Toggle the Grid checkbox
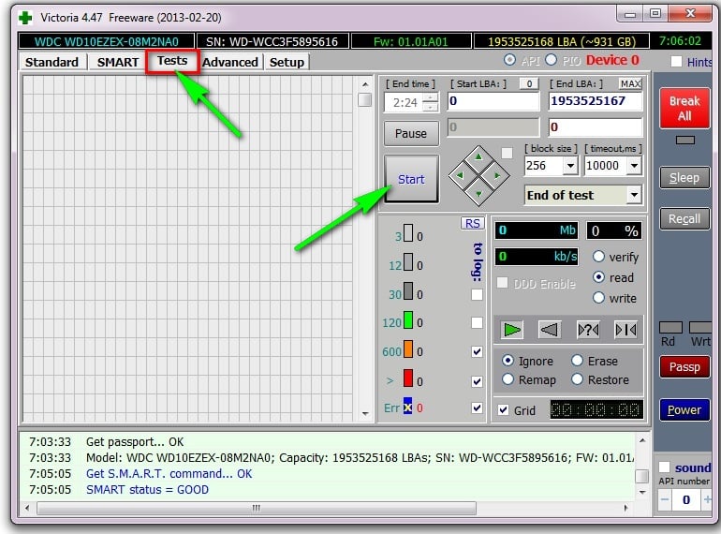Image resolution: width=721 pixels, height=534 pixels. coord(504,409)
